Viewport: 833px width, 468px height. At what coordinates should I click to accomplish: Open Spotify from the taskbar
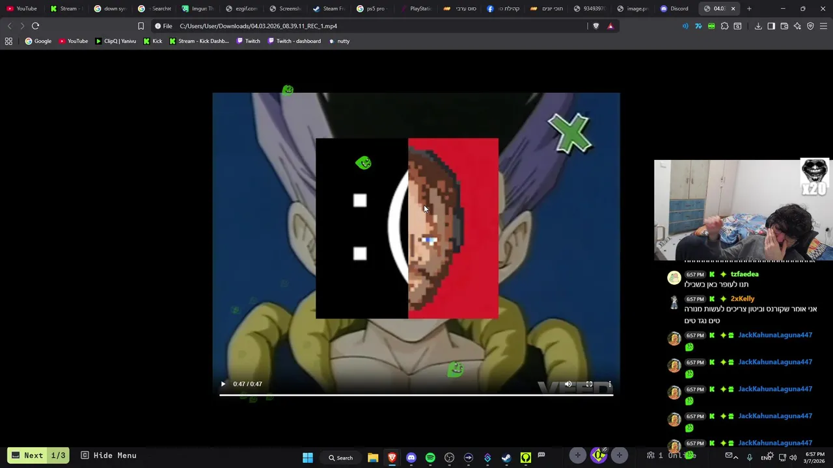pos(430,458)
